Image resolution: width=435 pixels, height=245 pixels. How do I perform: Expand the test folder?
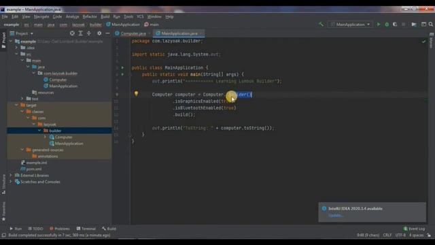click(x=22, y=99)
